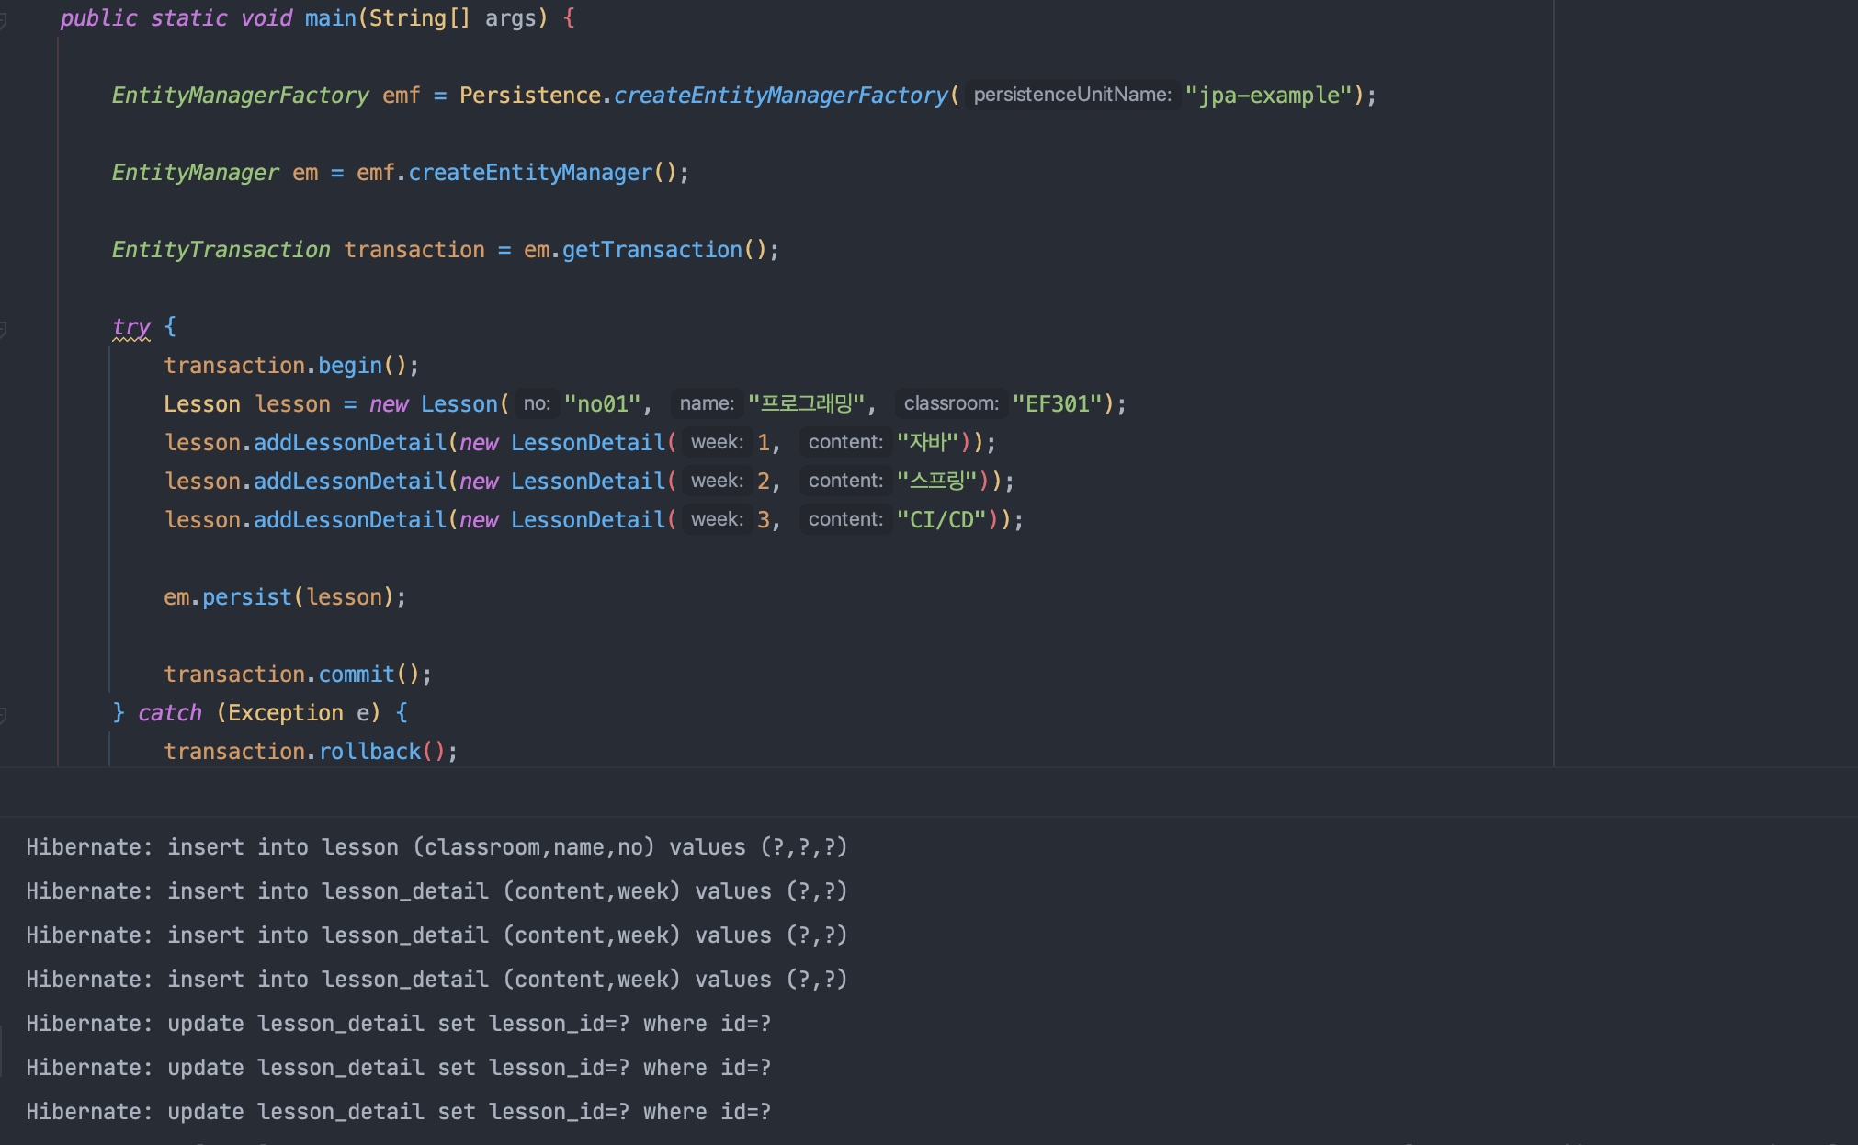Click the Exception type in catch
The width and height of the screenshot is (1858, 1145).
(x=285, y=713)
